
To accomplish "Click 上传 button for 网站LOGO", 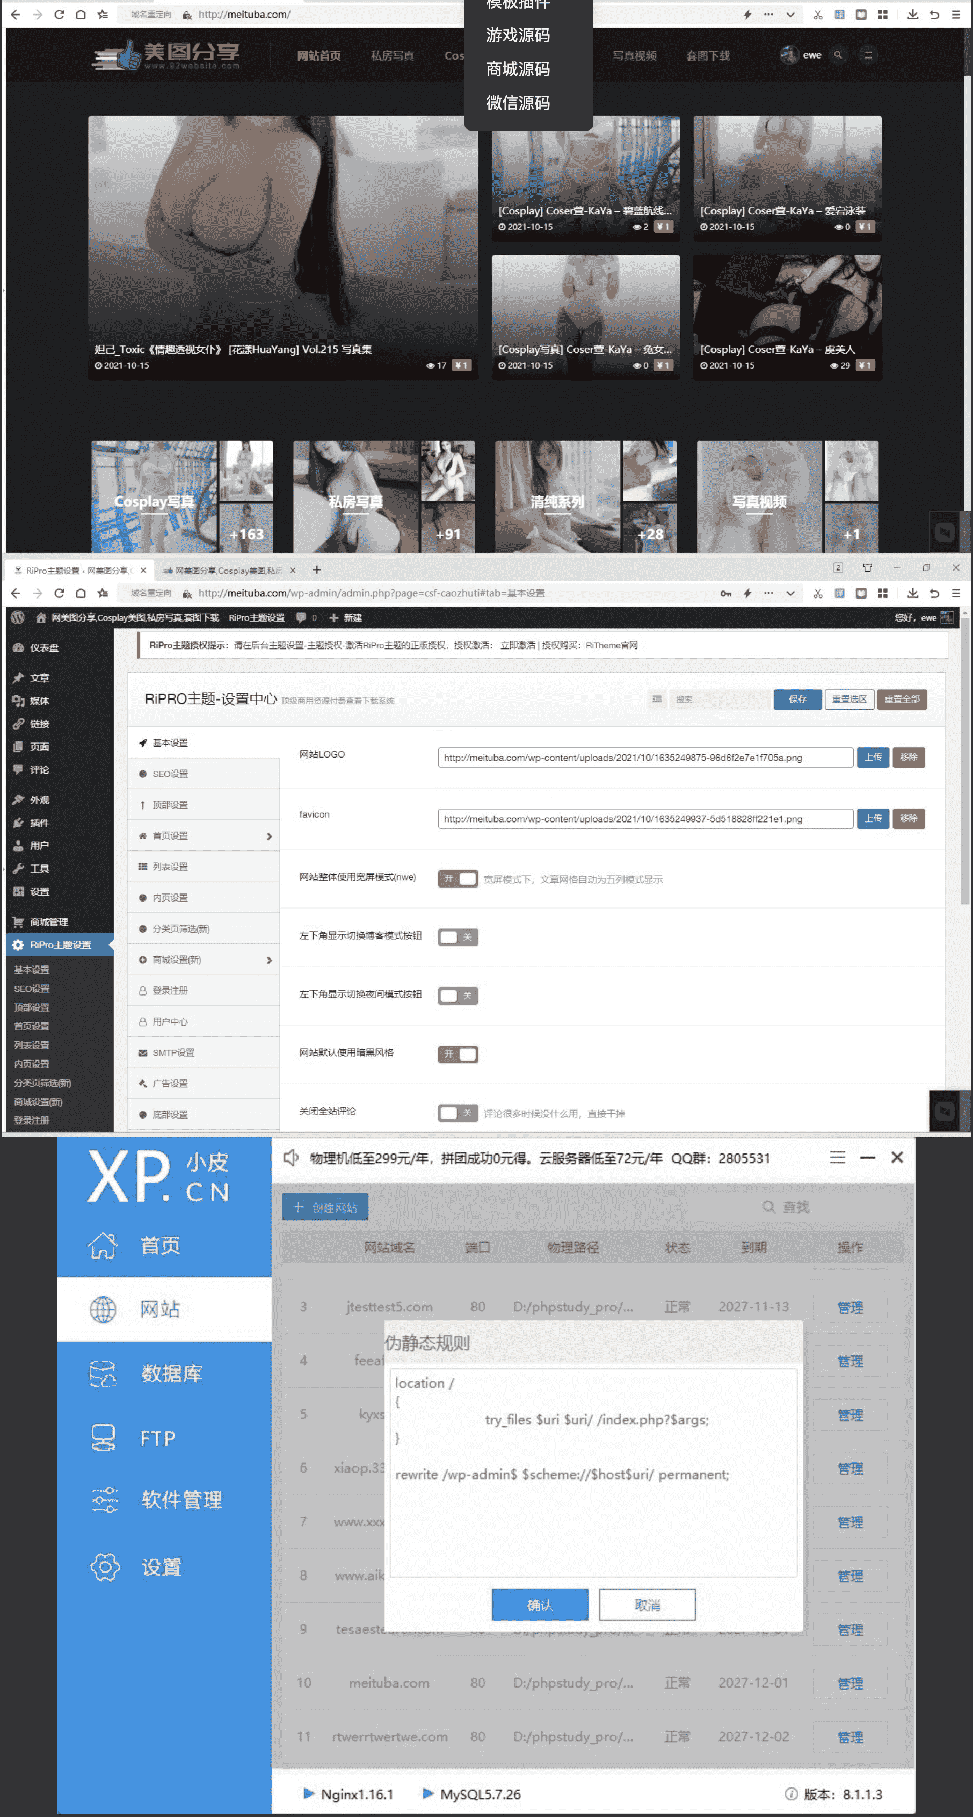I will tap(873, 757).
